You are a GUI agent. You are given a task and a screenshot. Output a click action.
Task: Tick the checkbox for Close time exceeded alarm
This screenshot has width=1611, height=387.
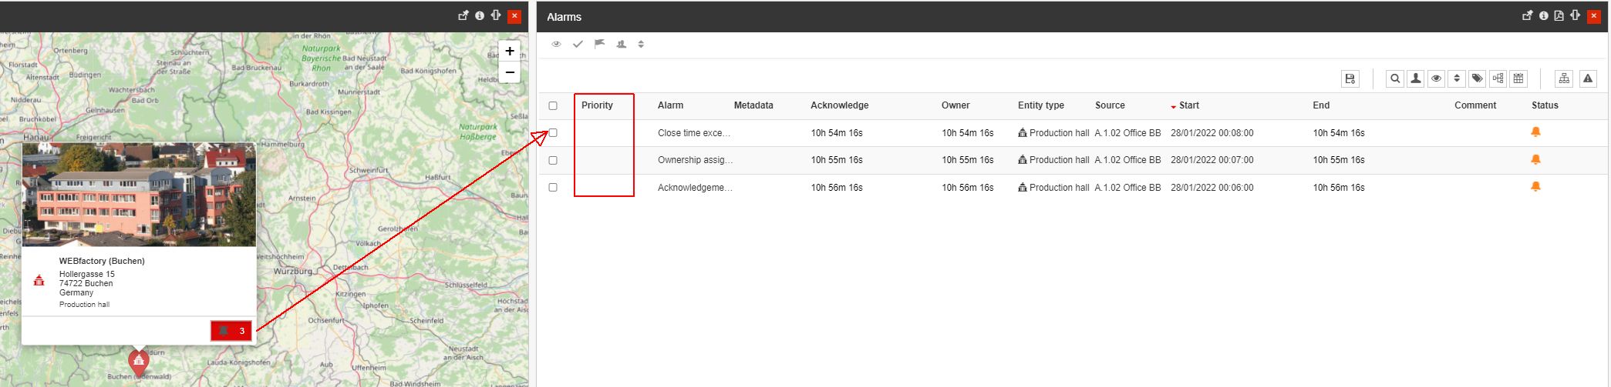pyautogui.click(x=553, y=133)
